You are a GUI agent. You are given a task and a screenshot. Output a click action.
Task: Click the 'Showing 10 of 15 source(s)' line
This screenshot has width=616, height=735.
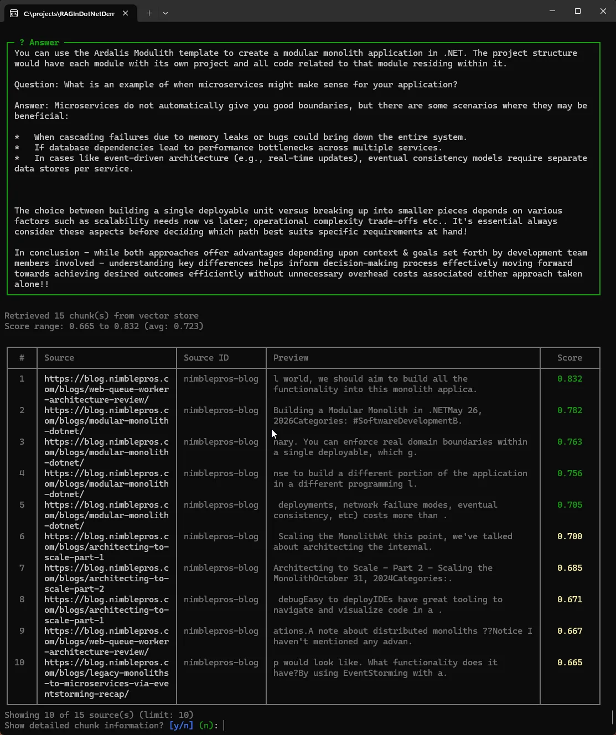[x=99, y=715]
